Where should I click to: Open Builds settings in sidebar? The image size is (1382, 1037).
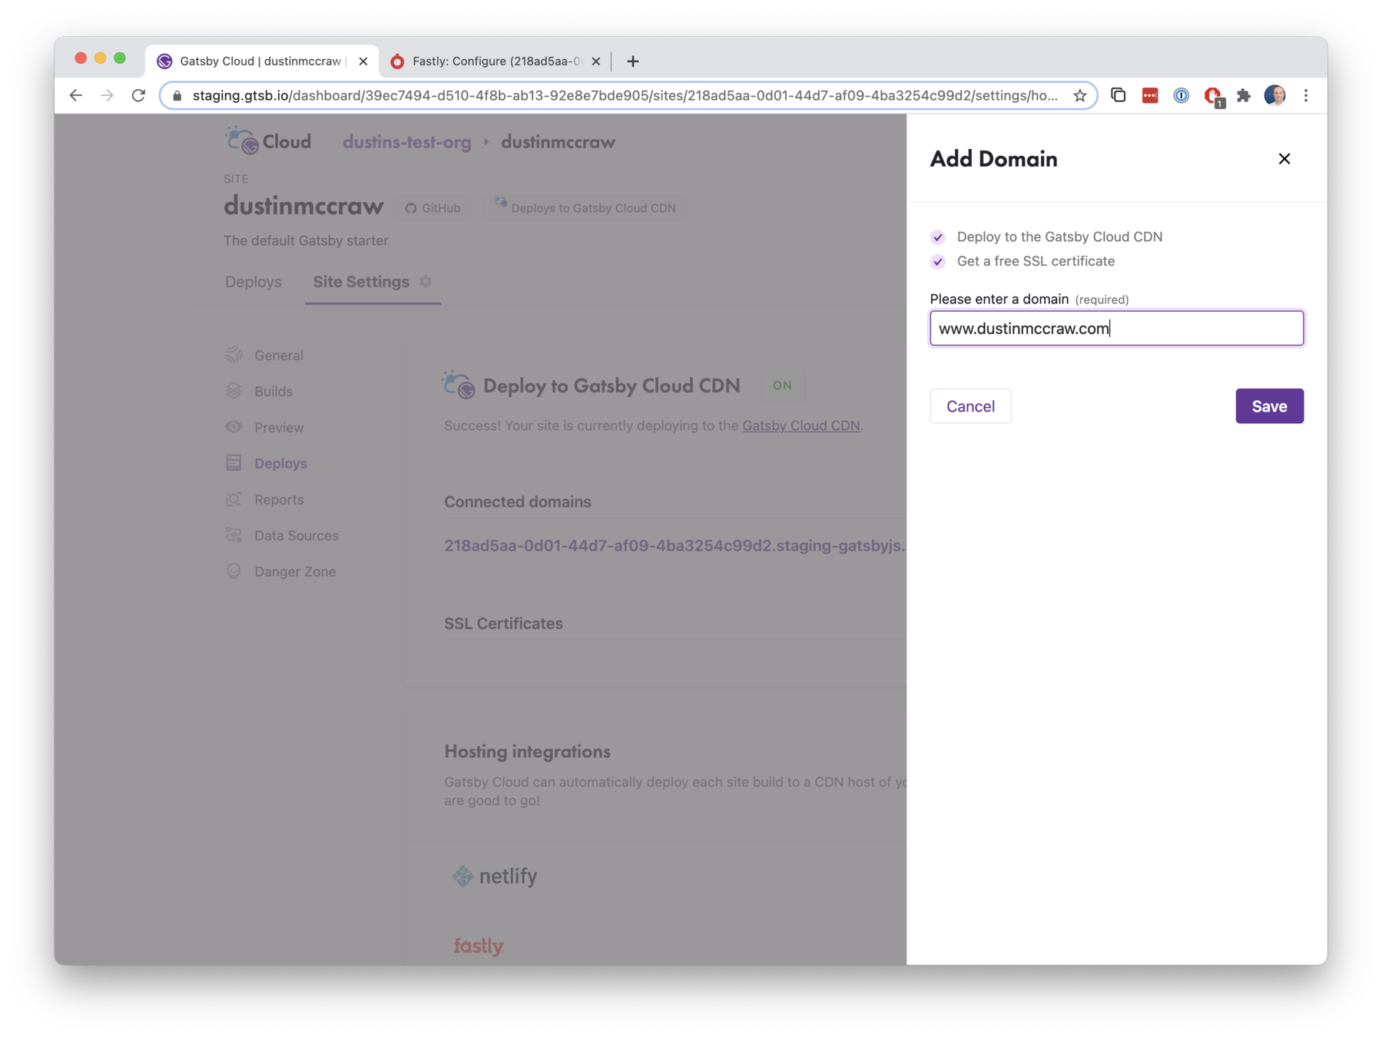coord(273,392)
